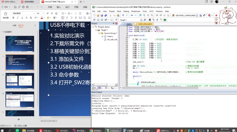Viewport: 237px width, 132px height.
Task: Open bullet list dropdown arrow in WPS
Action: (x=65, y=13)
